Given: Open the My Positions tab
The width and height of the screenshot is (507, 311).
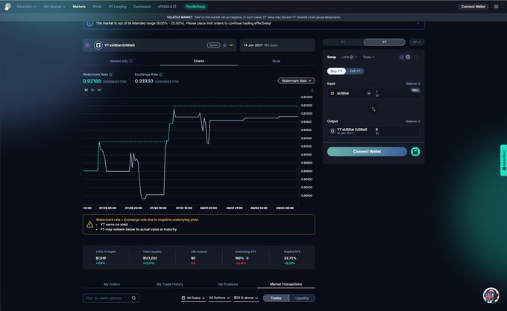Looking at the screenshot, I should 228,284.
